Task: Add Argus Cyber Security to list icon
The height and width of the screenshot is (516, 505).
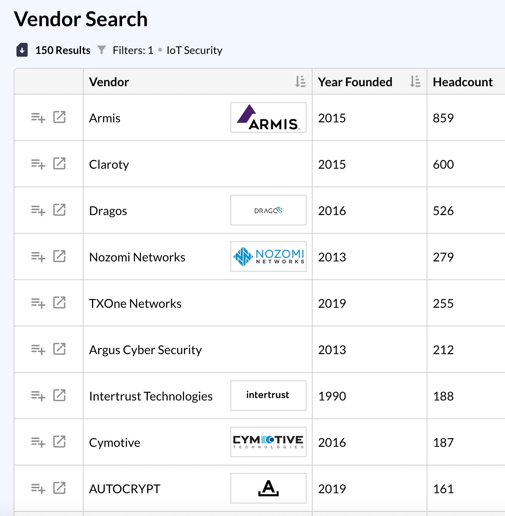Action: (x=38, y=350)
